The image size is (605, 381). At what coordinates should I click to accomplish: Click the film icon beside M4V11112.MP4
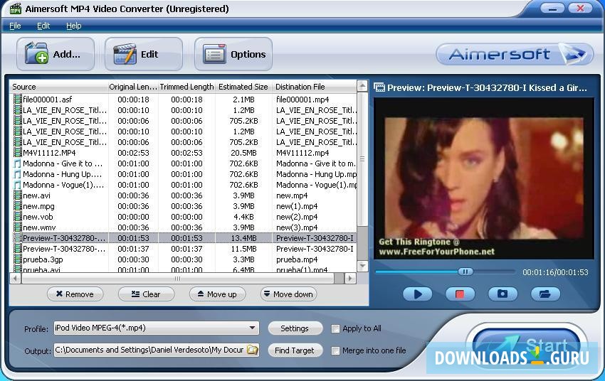pyautogui.click(x=17, y=153)
